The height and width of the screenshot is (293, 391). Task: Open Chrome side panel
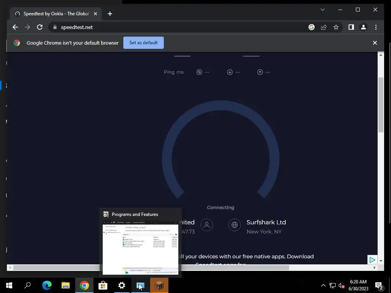click(x=351, y=27)
